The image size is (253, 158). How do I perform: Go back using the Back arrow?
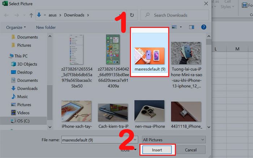(x=6, y=15)
